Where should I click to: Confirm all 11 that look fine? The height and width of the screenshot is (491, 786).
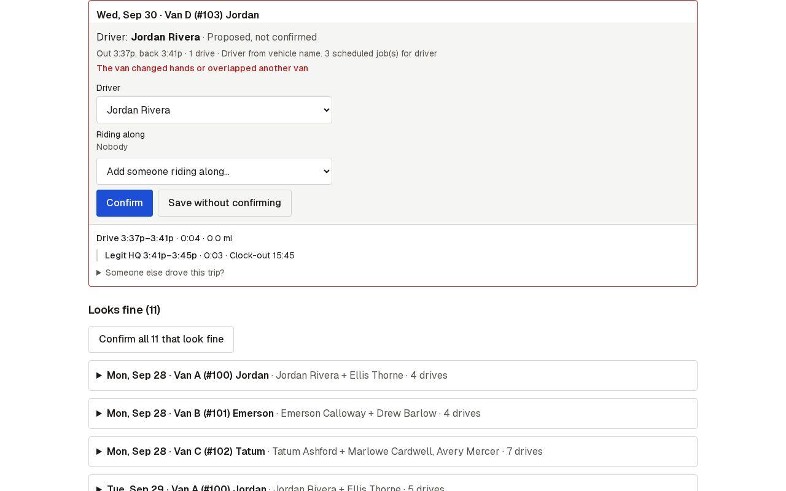(x=161, y=339)
